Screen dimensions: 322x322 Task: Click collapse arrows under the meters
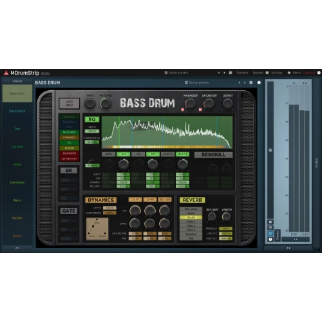click(x=289, y=248)
